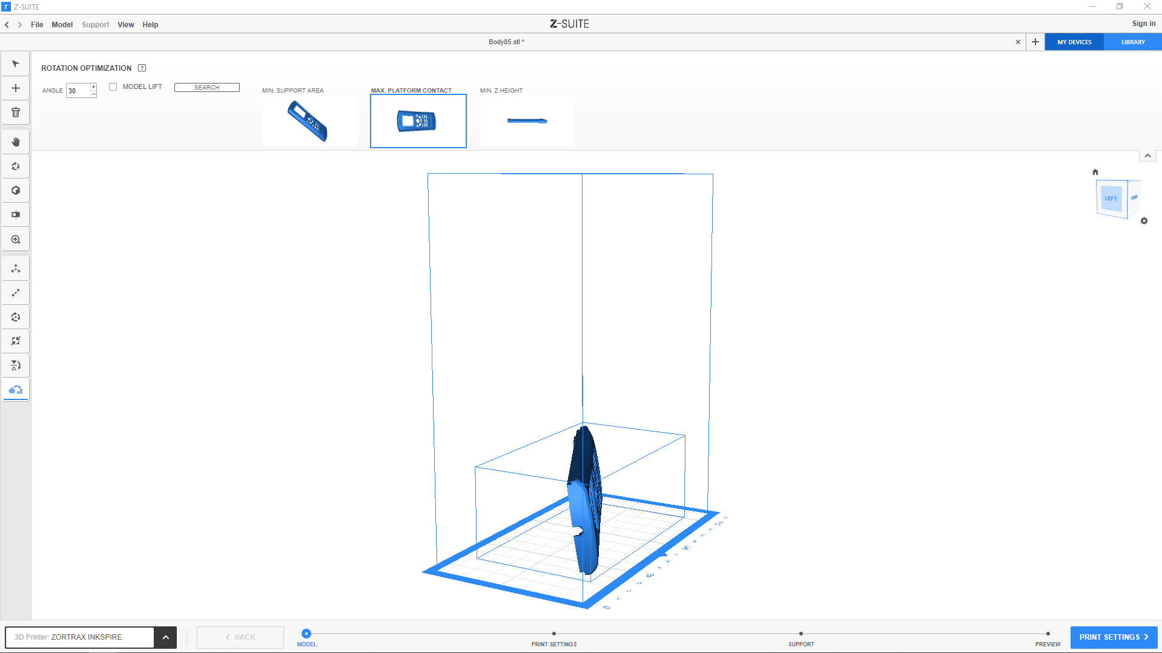Click the trash delete icon
Screen dimensions: 1162x653
(x=16, y=113)
